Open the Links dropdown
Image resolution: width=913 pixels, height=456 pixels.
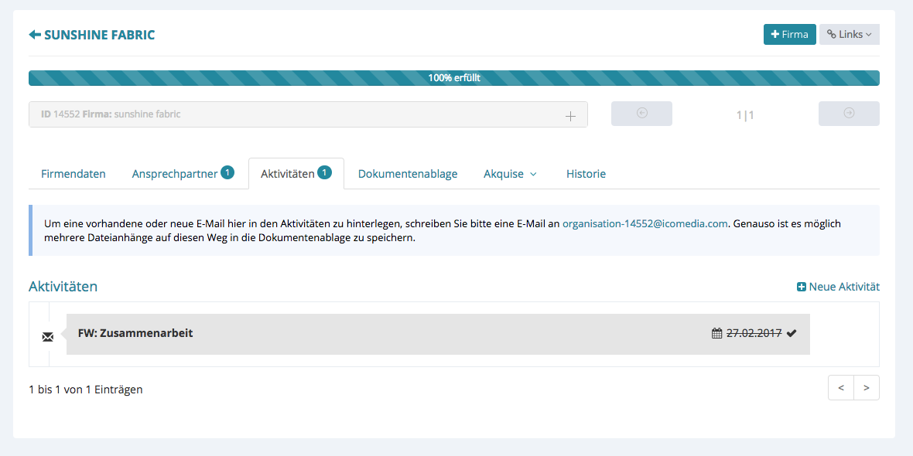[x=849, y=35]
